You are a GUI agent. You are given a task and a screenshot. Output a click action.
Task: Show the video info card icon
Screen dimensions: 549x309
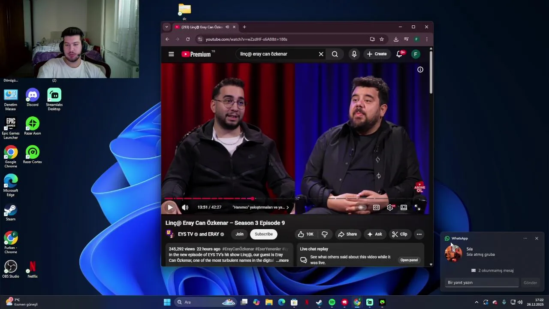point(420,70)
